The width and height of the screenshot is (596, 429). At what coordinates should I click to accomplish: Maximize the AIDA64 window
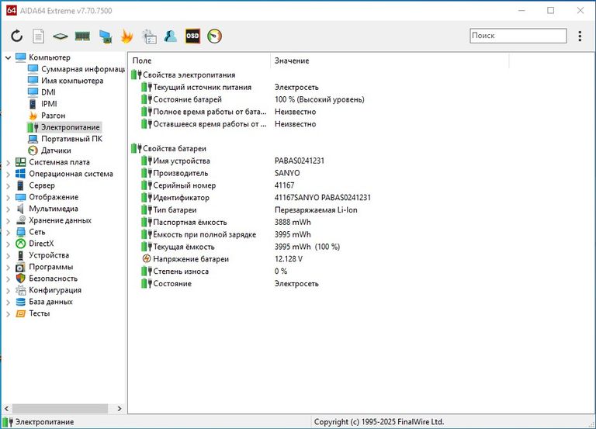550,11
